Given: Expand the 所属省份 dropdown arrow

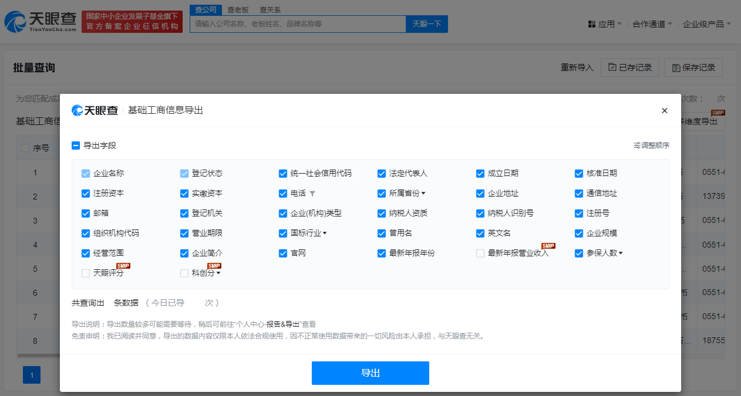Looking at the screenshot, I should click(423, 194).
